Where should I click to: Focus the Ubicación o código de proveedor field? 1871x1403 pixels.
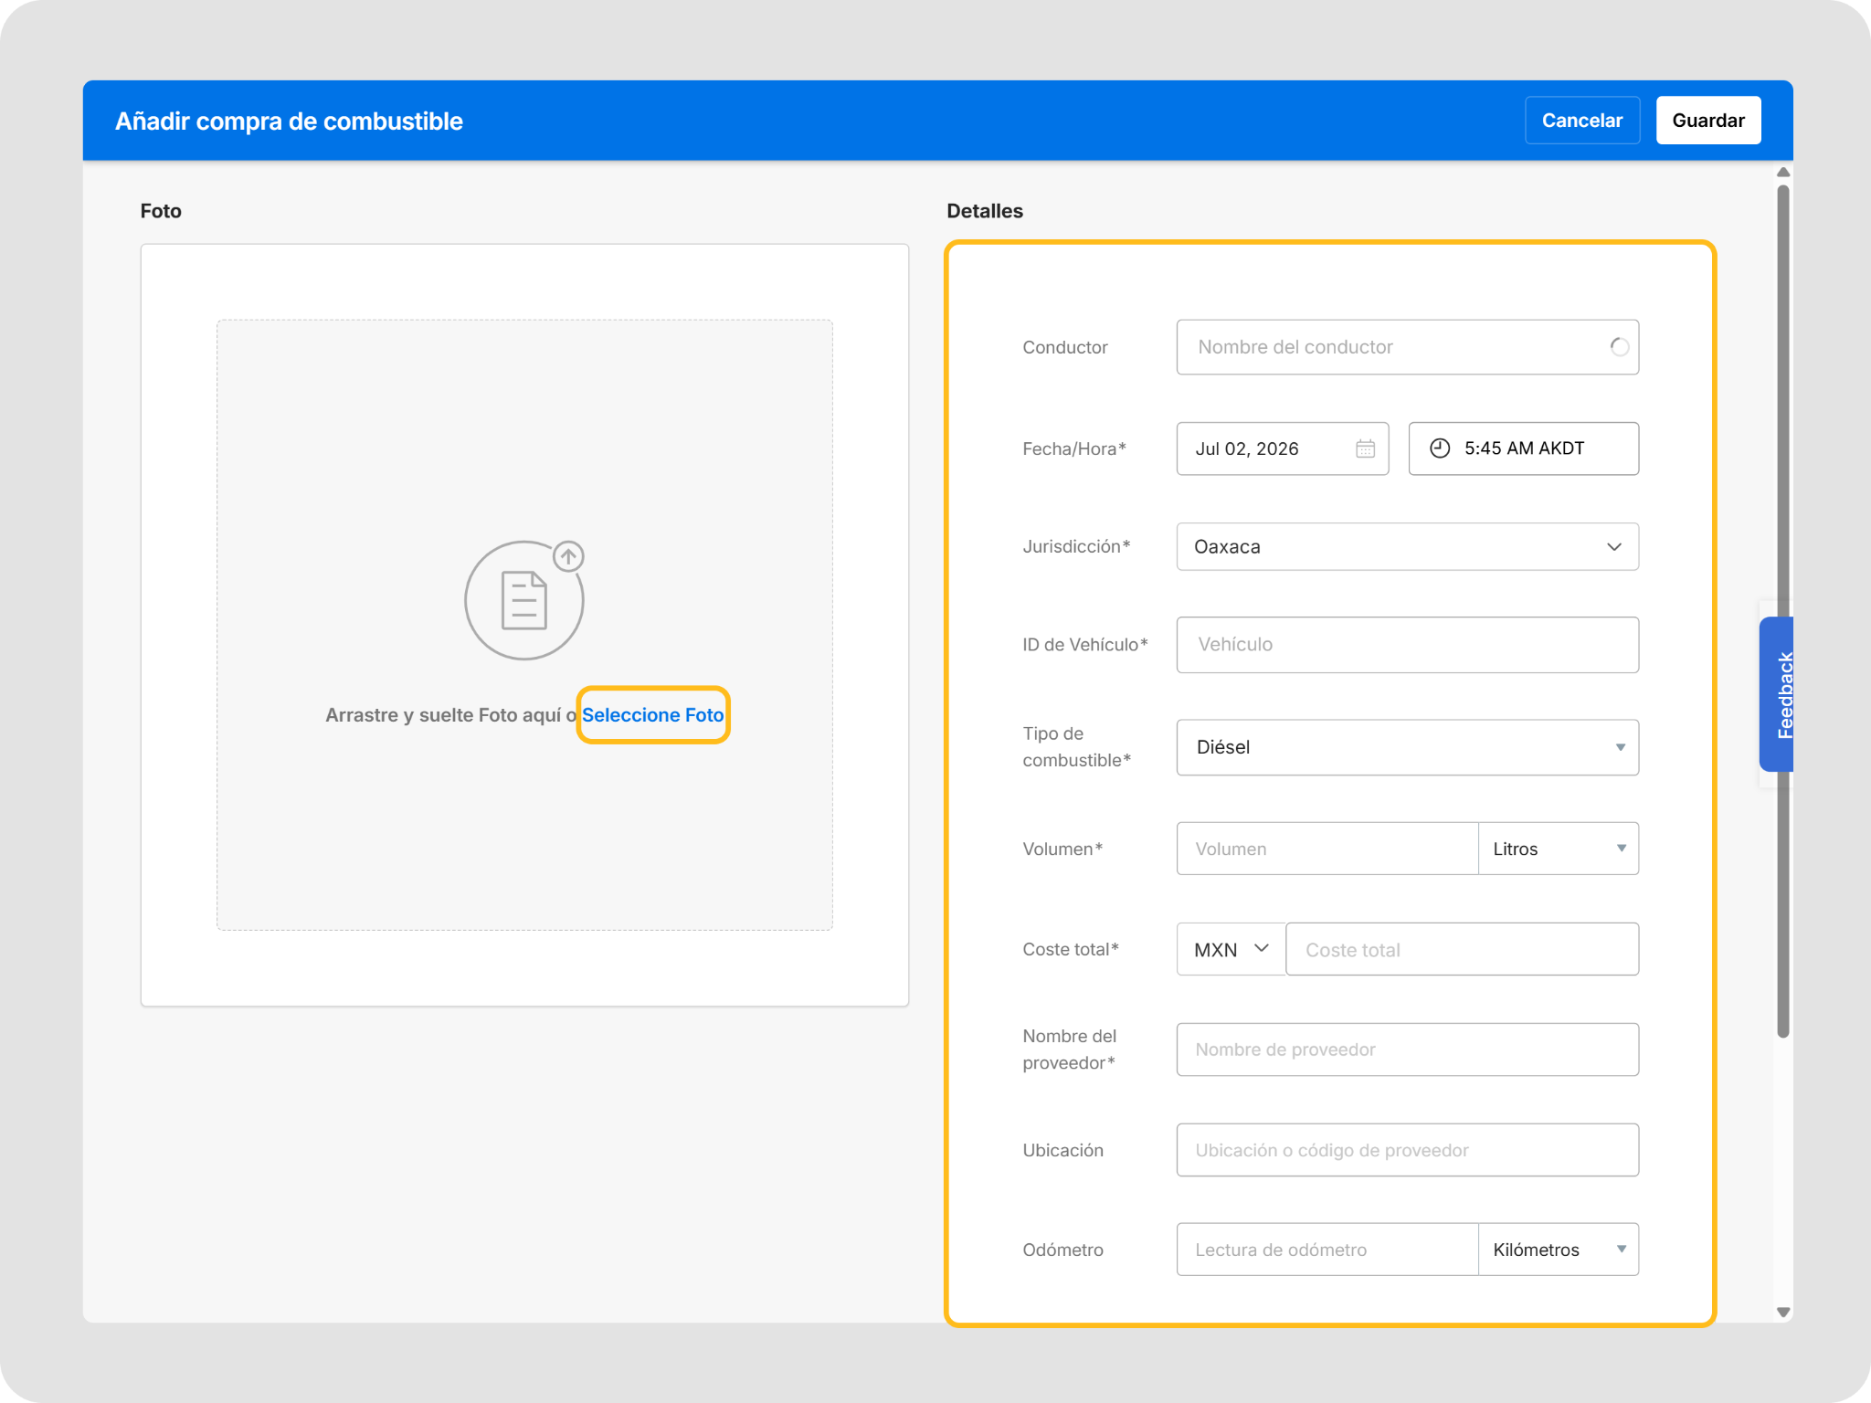[x=1408, y=1150]
